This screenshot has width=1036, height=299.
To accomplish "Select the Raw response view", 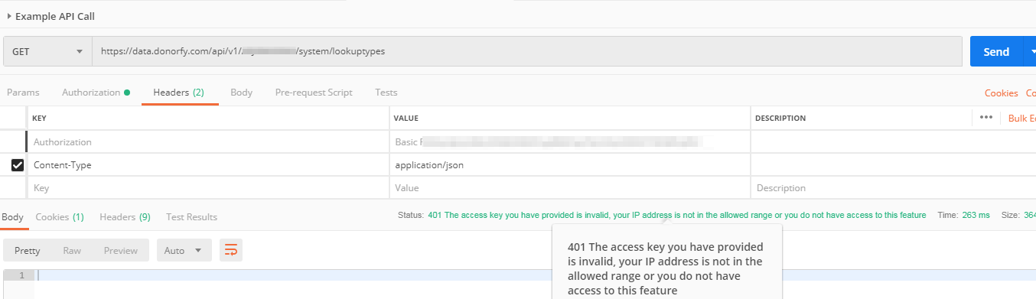I will pyautogui.click(x=72, y=250).
